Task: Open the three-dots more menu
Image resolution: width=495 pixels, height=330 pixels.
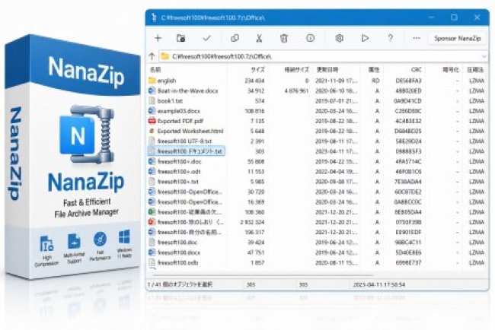Action: [417, 39]
